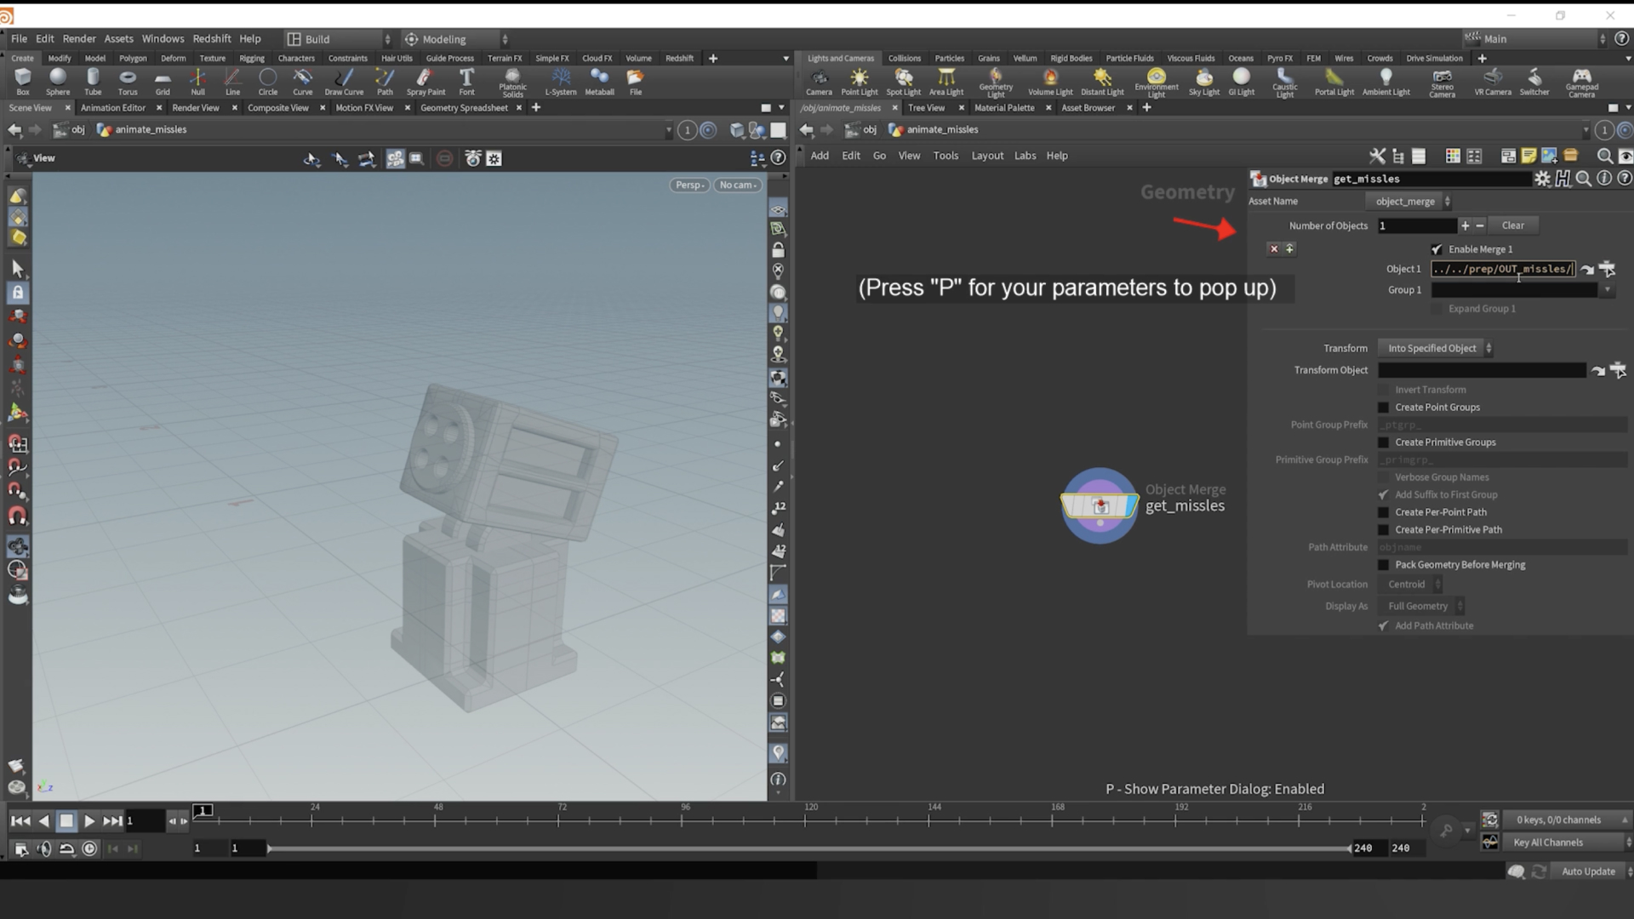Viewport: 1634px width, 919px height.
Task: Select the Grid shelf tool
Action: click(x=163, y=82)
